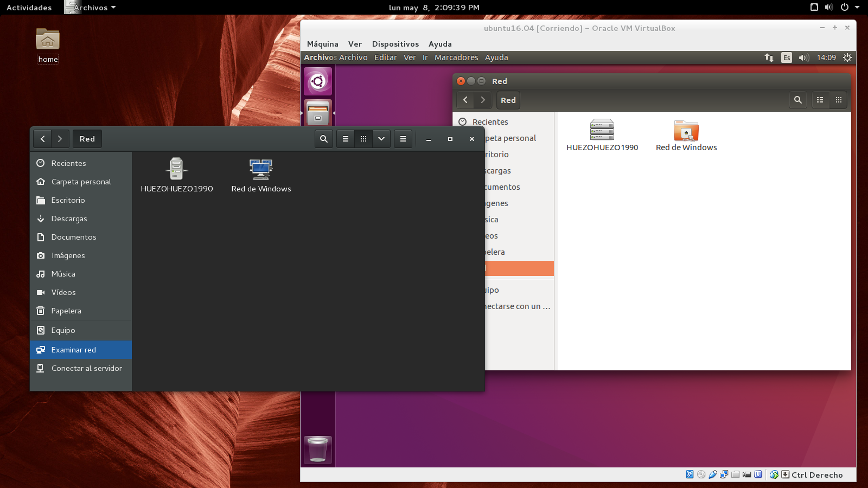Open VirtualBox Dispositivos menu
The width and height of the screenshot is (868, 488).
(x=395, y=44)
